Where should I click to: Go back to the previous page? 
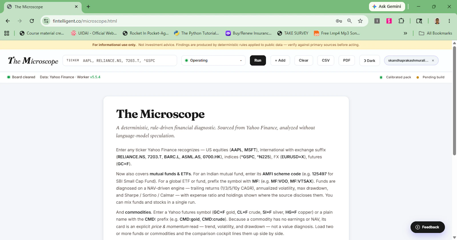(8, 21)
